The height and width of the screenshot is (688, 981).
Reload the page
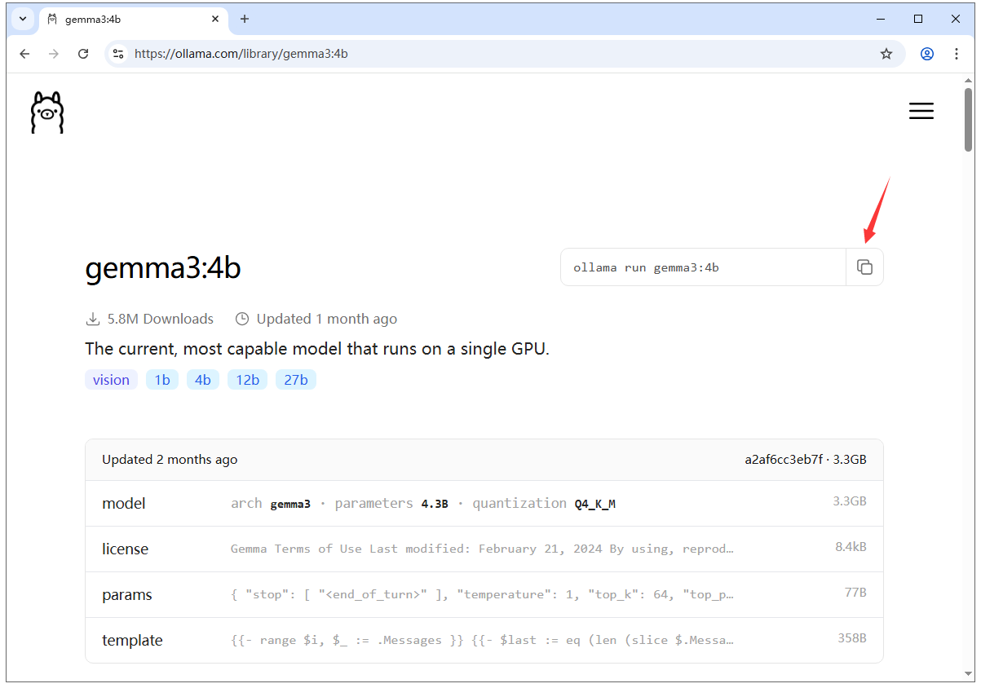pos(83,53)
